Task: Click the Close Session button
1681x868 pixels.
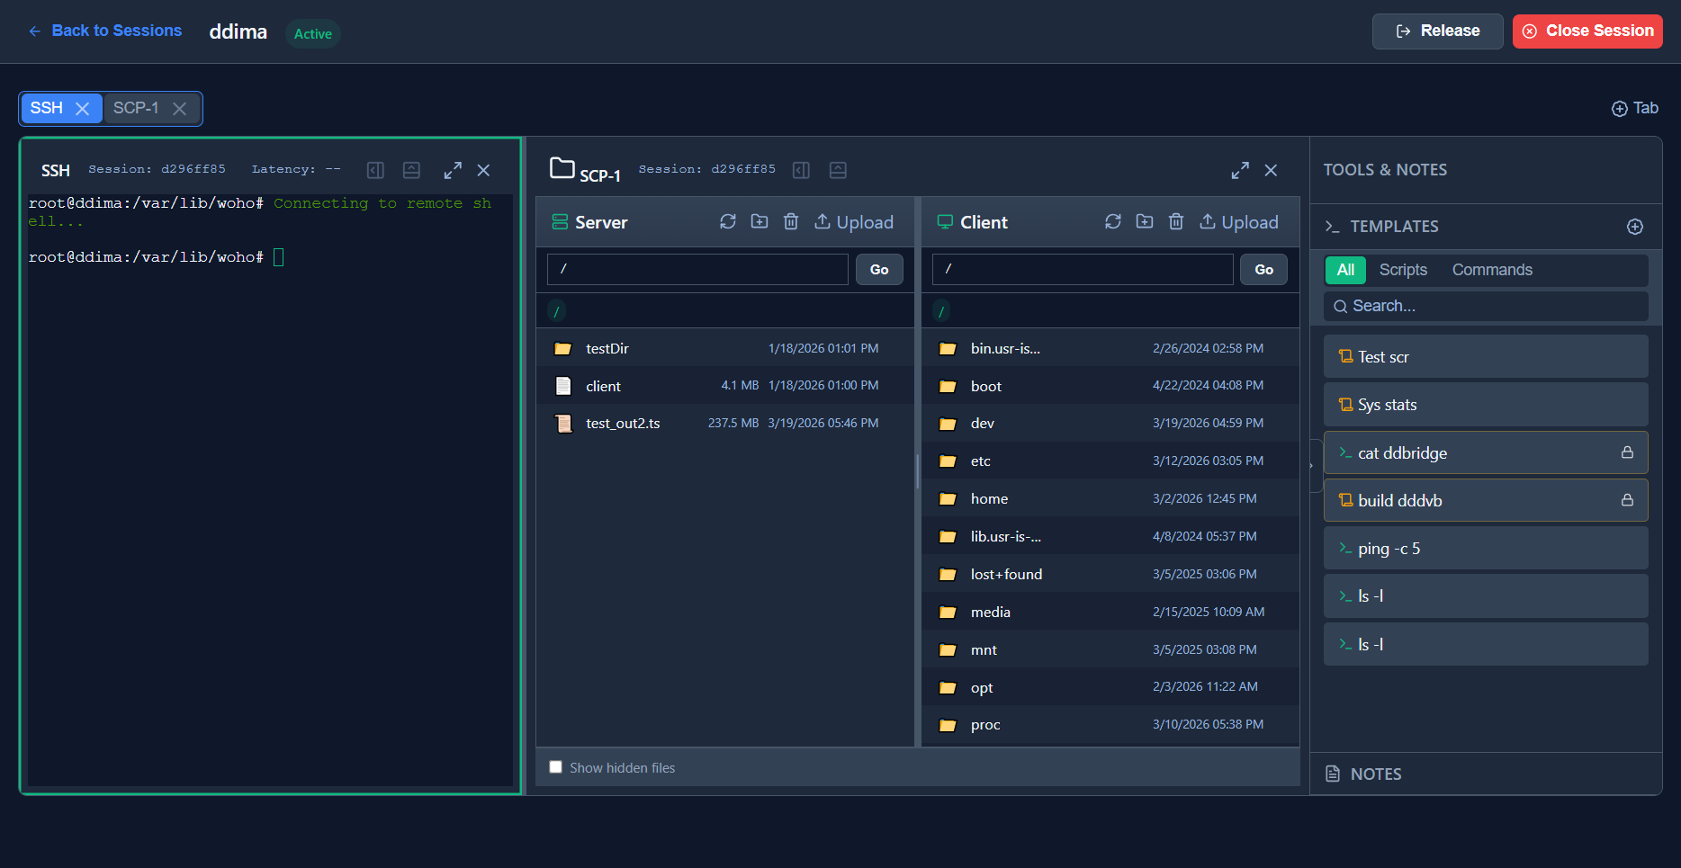Action: pyautogui.click(x=1587, y=31)
